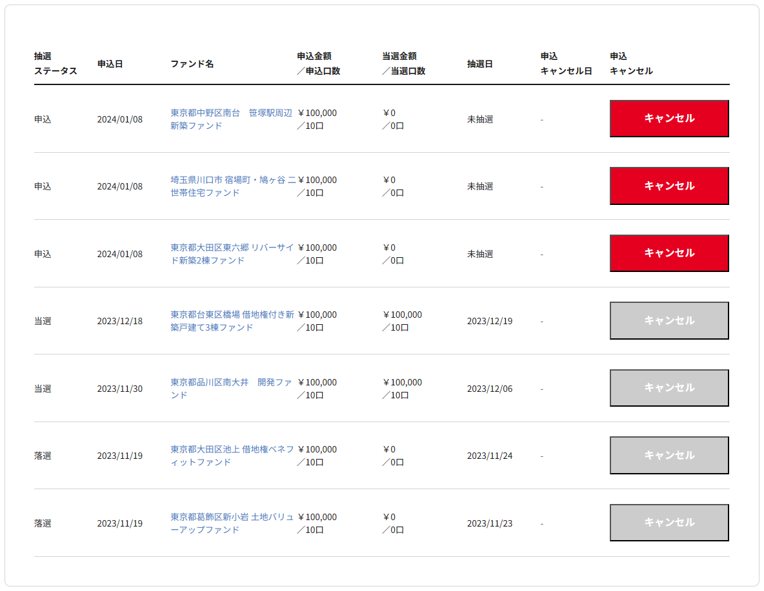
Task: Click the 抽選ステータス column header
Action: [x=55, y=64]
